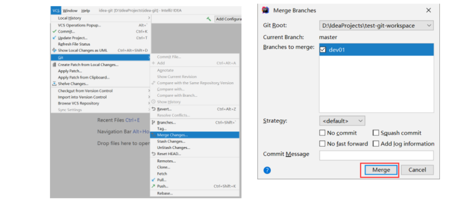This screenshot has height=202, width=466.
Task: Expand Browse VCS Repository submenu
Action: click(x=101, y=103)
